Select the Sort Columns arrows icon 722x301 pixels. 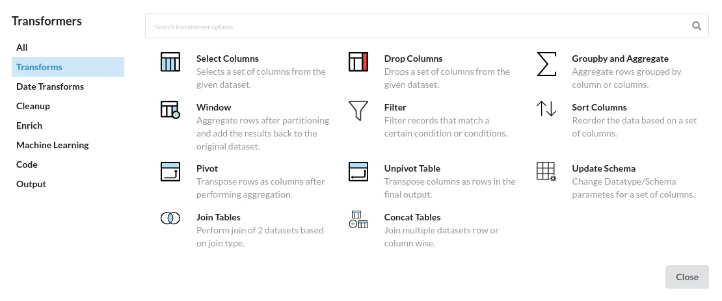(546, 109)
